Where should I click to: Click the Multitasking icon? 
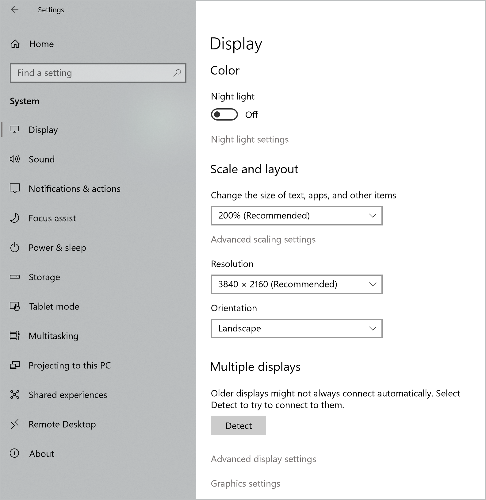[x=14, y=336]
